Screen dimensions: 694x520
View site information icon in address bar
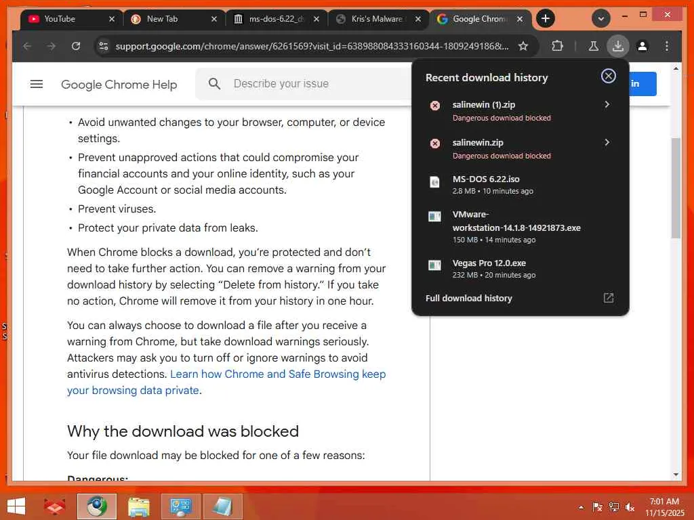(x=104, y=46)
